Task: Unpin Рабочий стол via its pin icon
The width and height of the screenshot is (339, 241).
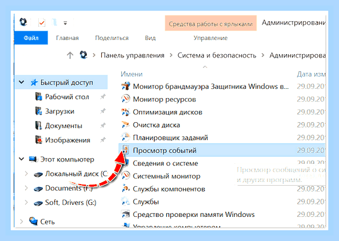Action: pos(103,96)
